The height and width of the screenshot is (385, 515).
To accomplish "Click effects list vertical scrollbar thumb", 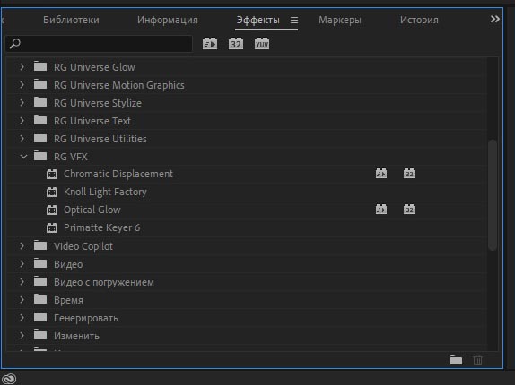I will click(492, 195).
